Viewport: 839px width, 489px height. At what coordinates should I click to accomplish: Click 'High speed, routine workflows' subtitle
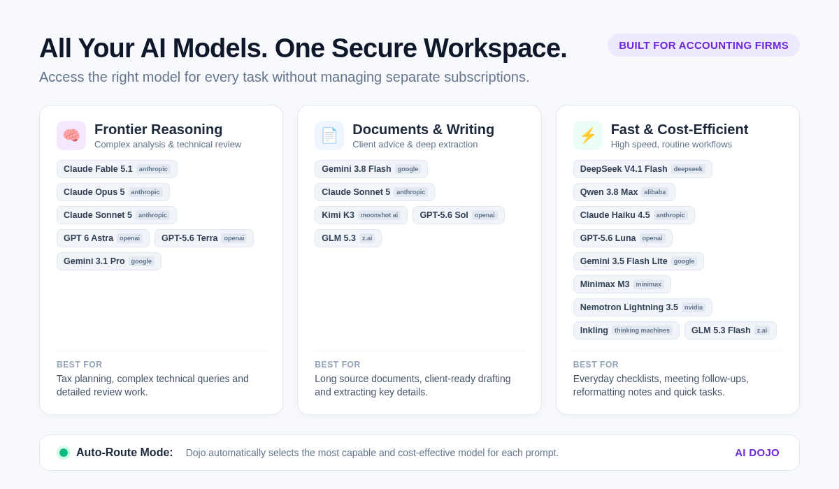(671, 145)
